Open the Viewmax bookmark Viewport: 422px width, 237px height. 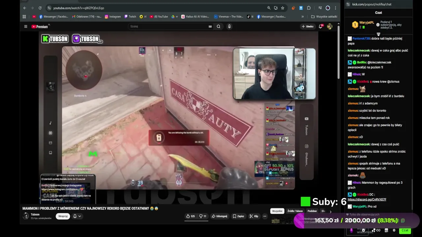(x=228, y=16)
